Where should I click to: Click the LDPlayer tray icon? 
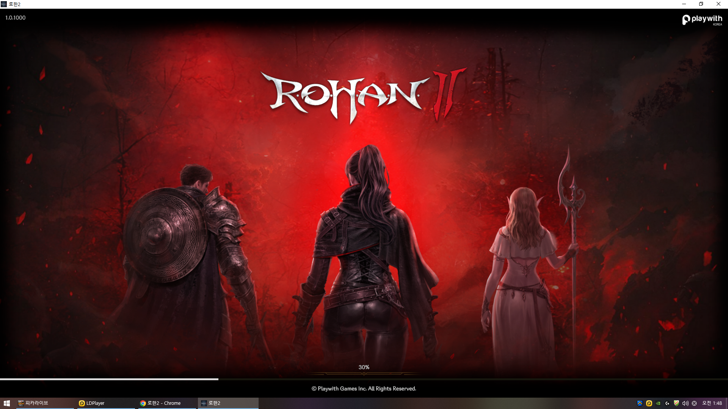pos(649,403)
